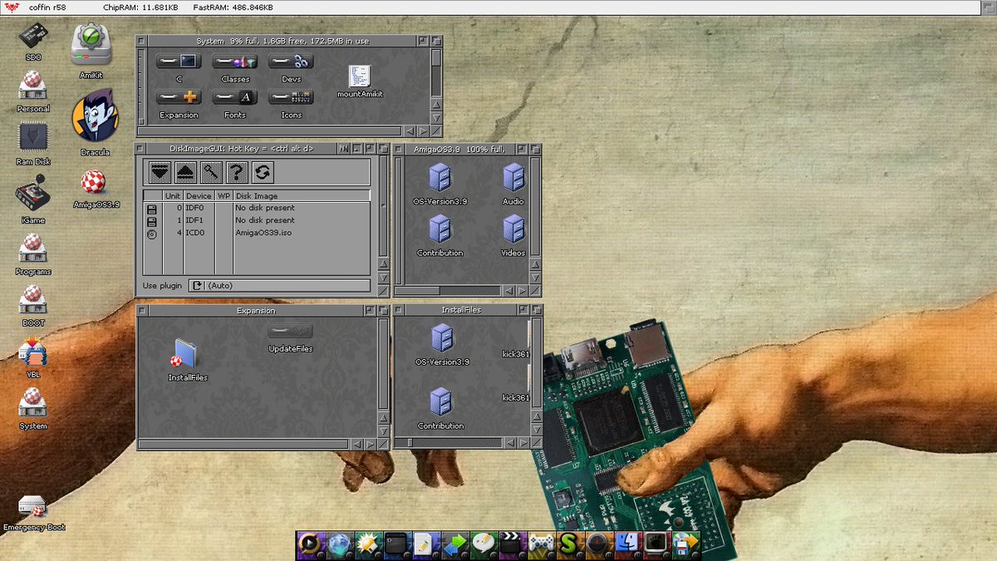Launch the globe web browser dock icon

338,544
